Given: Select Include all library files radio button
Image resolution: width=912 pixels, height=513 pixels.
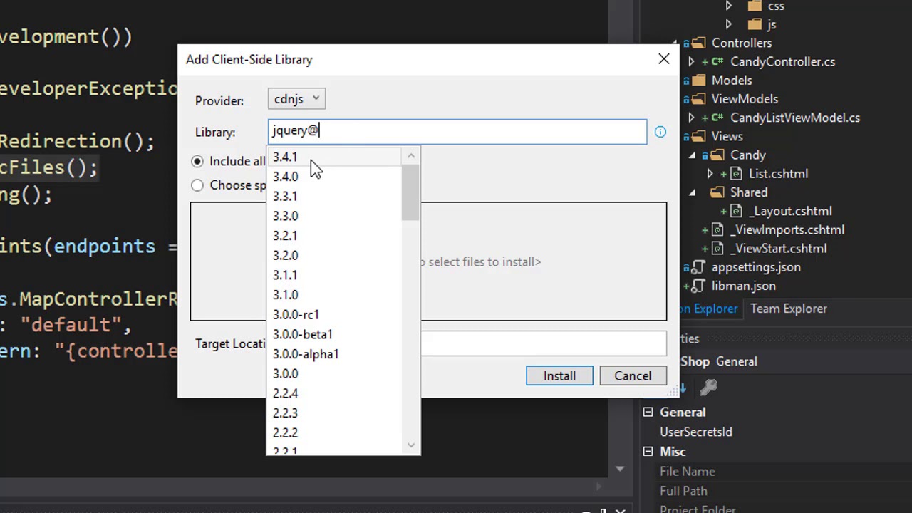Looking at the screenshot, I should pyautogui.click(x=197, y=162).
